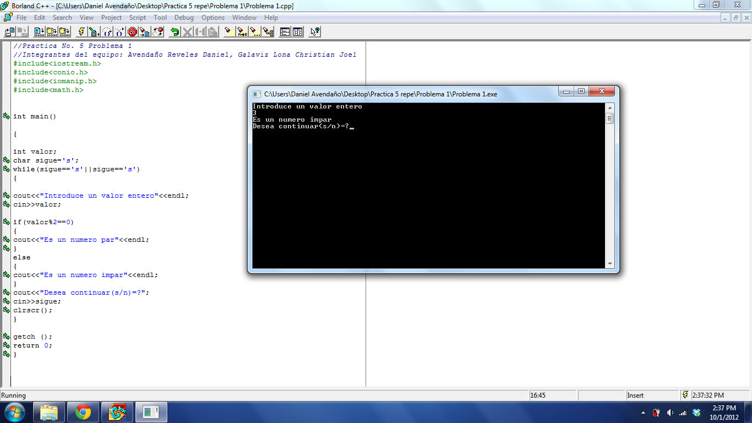
Task: Click the console scrollbar thumb
Action: [610, 118]
